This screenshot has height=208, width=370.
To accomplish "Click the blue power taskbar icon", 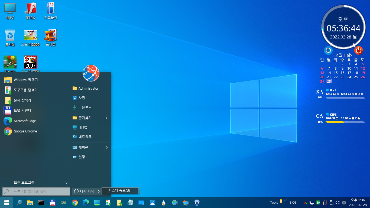I will coord(197,203).
